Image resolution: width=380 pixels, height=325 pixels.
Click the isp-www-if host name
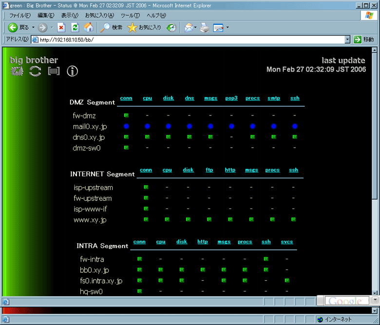(x=90, y=209)
